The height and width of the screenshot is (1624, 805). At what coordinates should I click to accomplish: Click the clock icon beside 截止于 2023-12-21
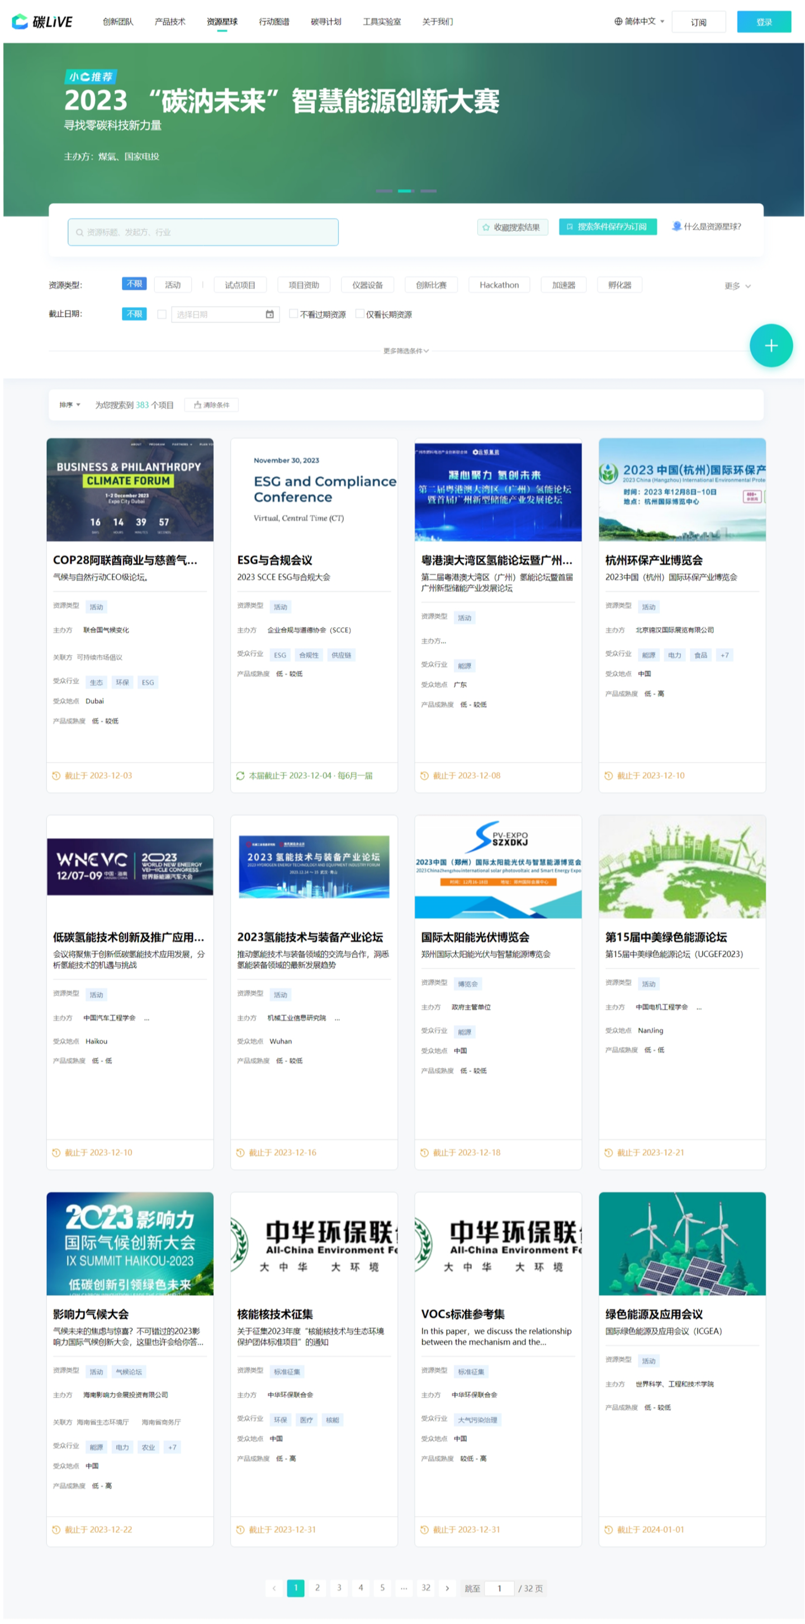[x=608, y=1153]
